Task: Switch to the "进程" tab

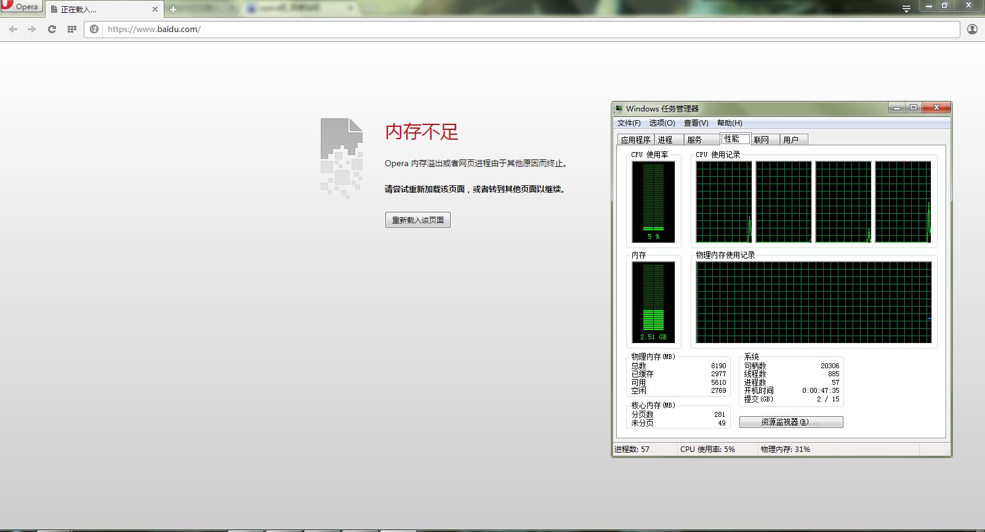Action: pos(669,140)
